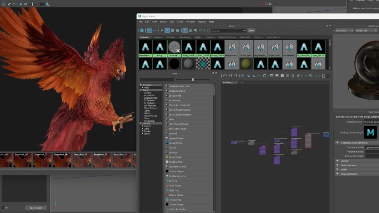Screen dimensions: 379x213
Task: Open the Shader Ball dropdown
Action: tap(366, 30)
